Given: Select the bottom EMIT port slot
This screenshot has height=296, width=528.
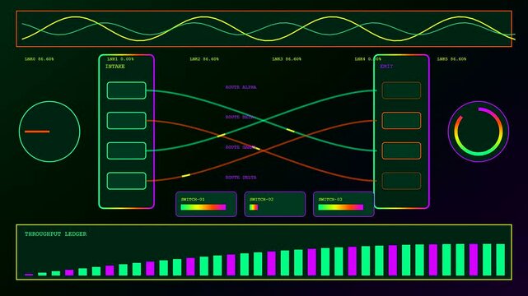Looking at the screenshot, I should click(401, 181).
